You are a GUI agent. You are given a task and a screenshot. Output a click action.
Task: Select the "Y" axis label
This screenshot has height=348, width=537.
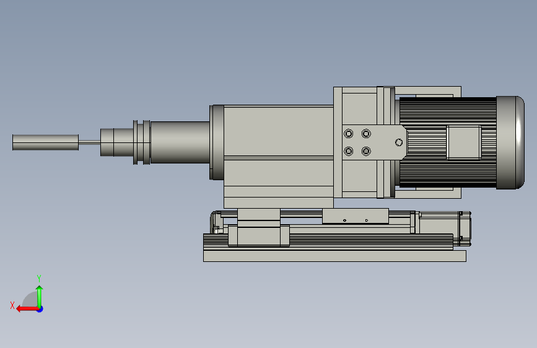point(39,278)
